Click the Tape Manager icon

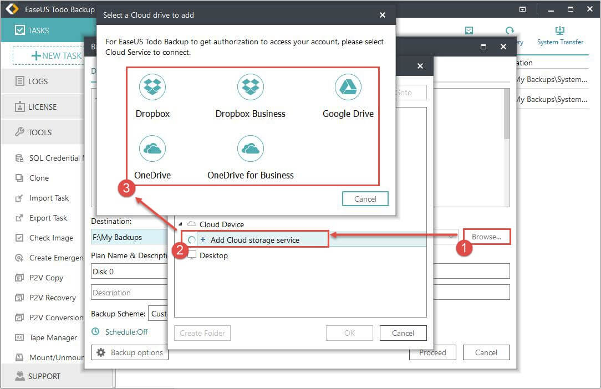[19, 337]
